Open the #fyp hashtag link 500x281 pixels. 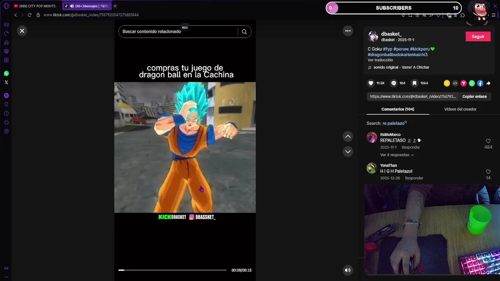pos(387,49)
